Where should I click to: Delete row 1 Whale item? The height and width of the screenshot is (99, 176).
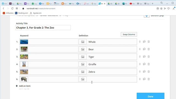[x=148, y=42]
